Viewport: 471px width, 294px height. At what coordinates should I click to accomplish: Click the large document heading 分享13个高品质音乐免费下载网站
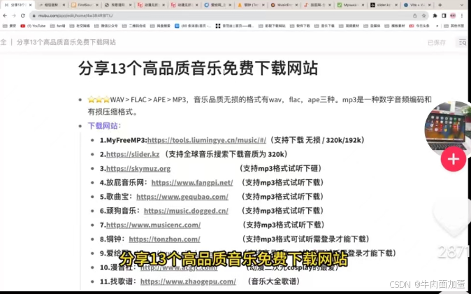tap(198, 69)
